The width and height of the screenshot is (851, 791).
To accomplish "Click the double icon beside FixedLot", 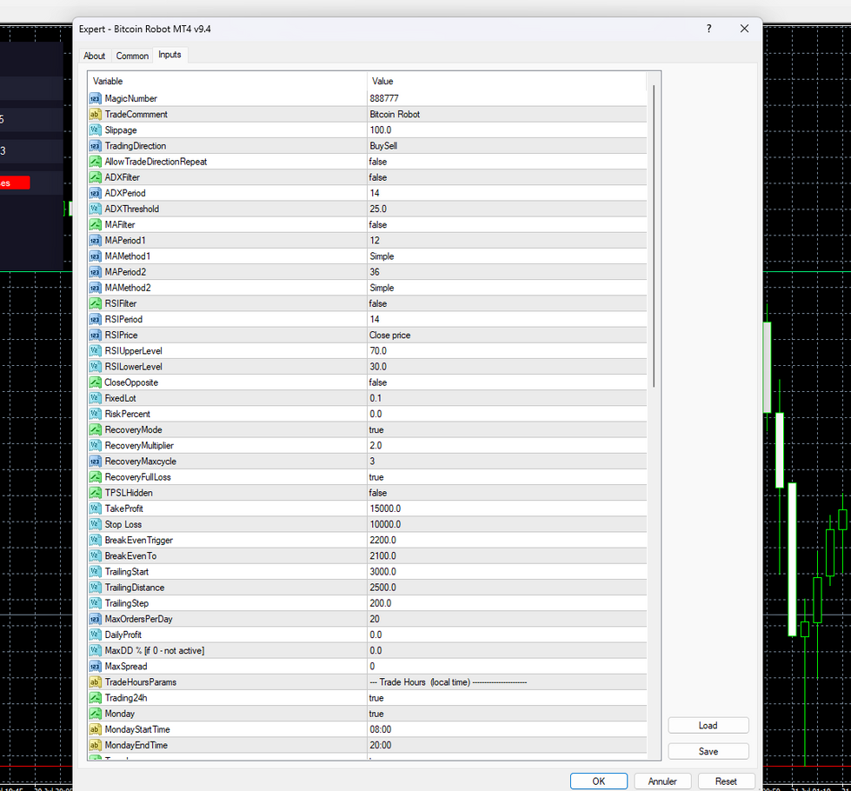I will click(x=95, y=398).
